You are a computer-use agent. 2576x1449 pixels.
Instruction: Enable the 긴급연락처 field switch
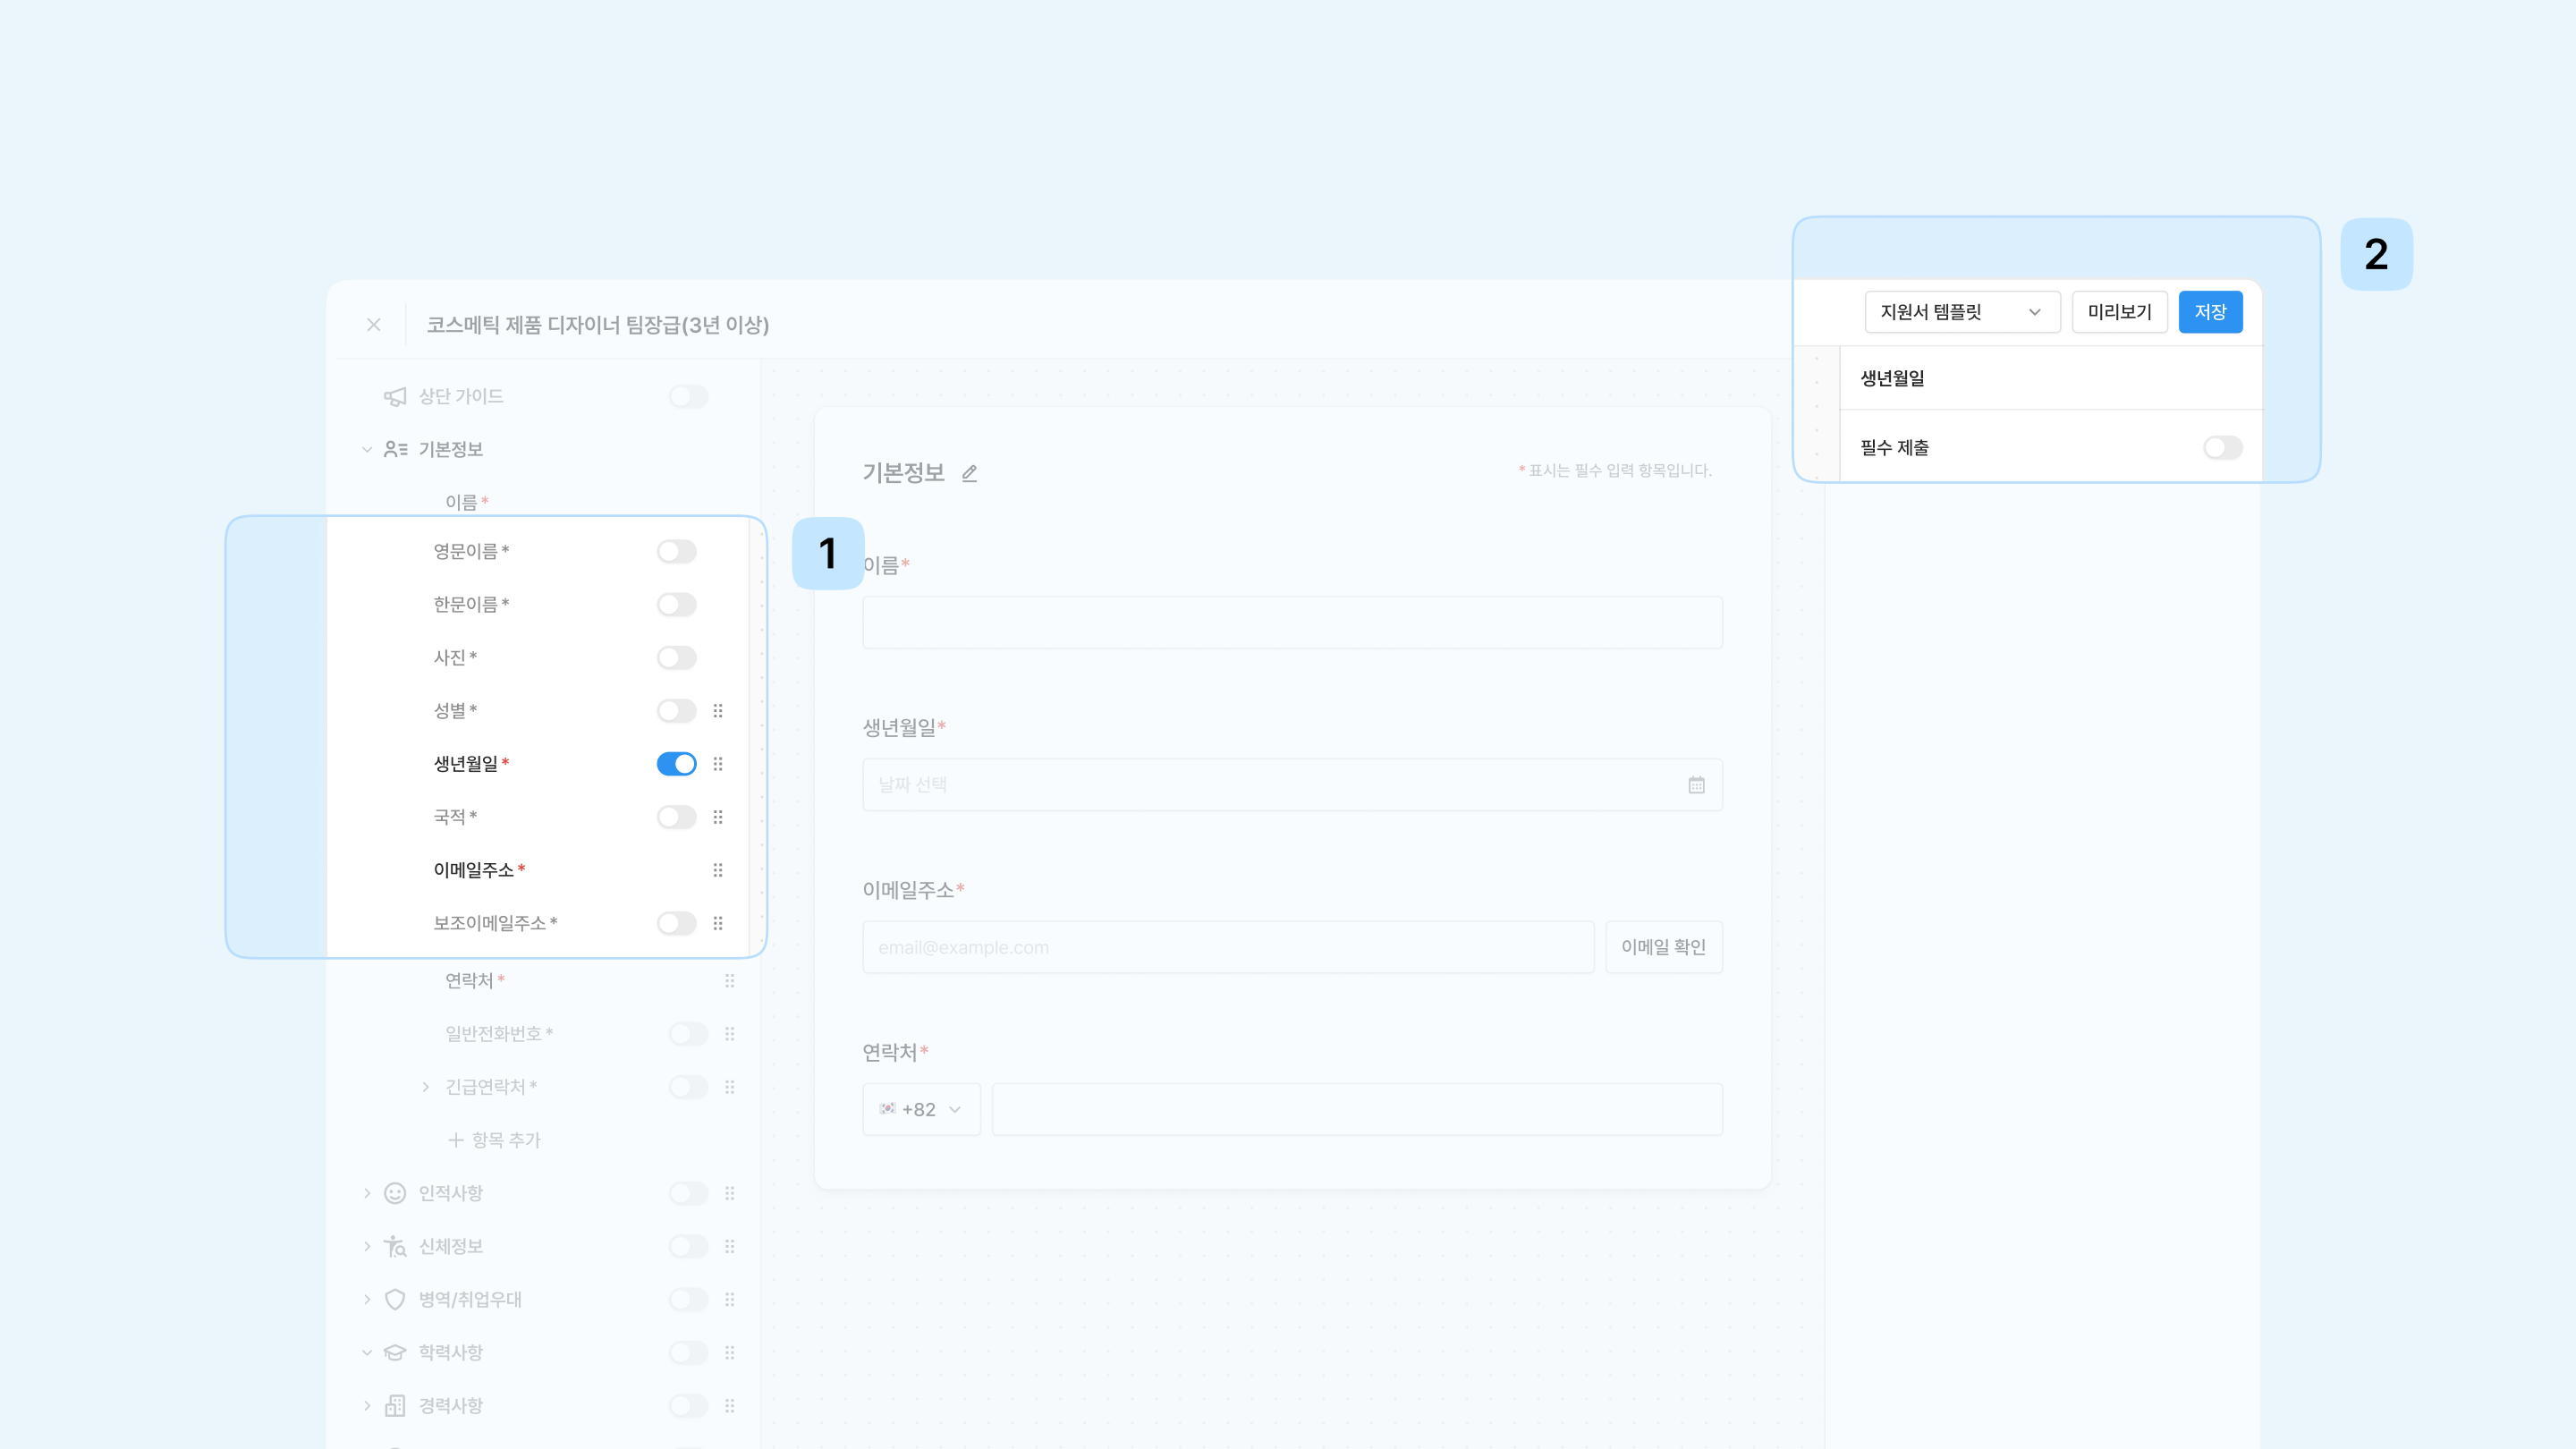[689, 1087]
